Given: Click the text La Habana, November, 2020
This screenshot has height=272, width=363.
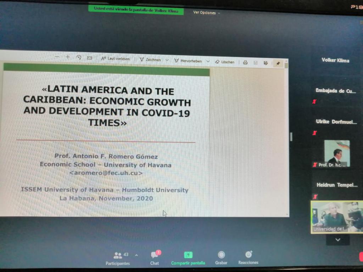Looking at the screenshot, I should click(x=106, y=198).
